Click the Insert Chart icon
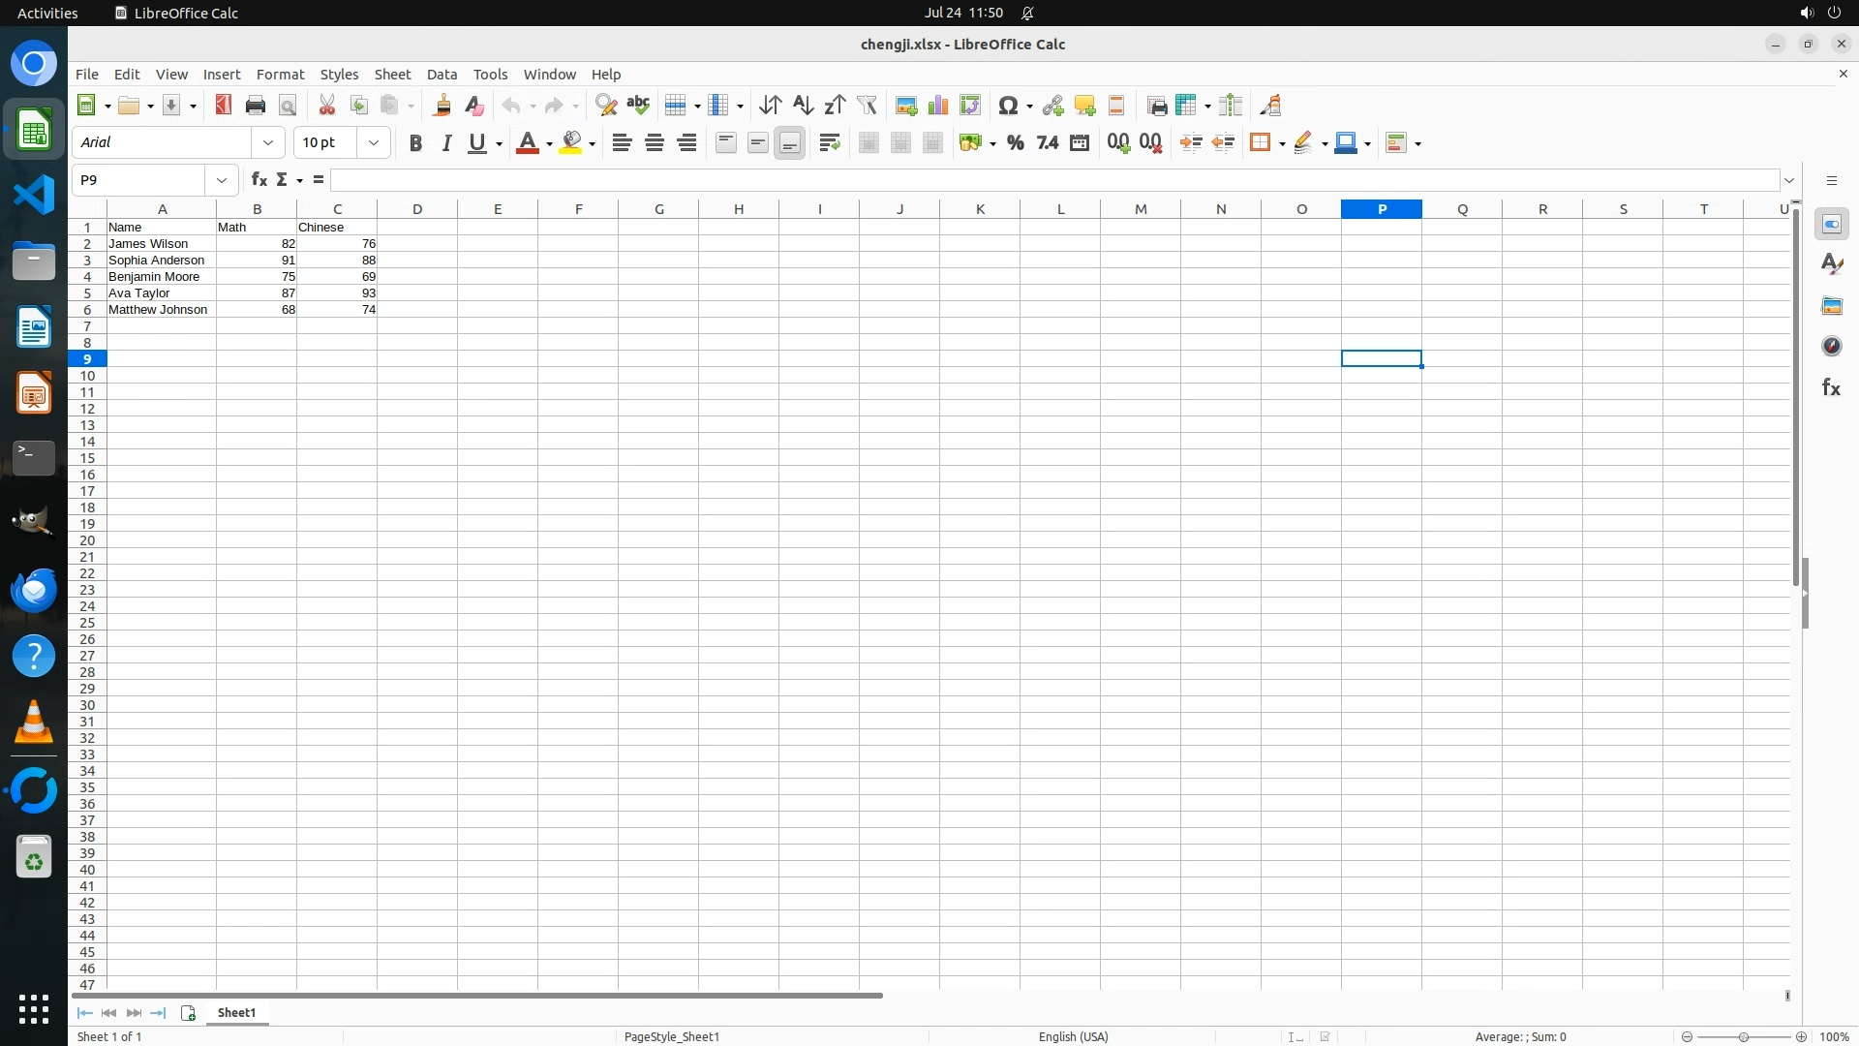Image resolution: width=1859 pixels, height=1046 pixels. [x=937, y=106]
